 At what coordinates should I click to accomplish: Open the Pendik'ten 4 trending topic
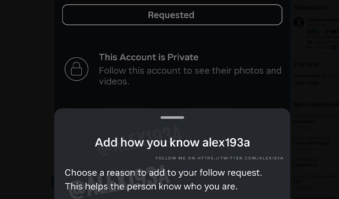click(306, 165)
